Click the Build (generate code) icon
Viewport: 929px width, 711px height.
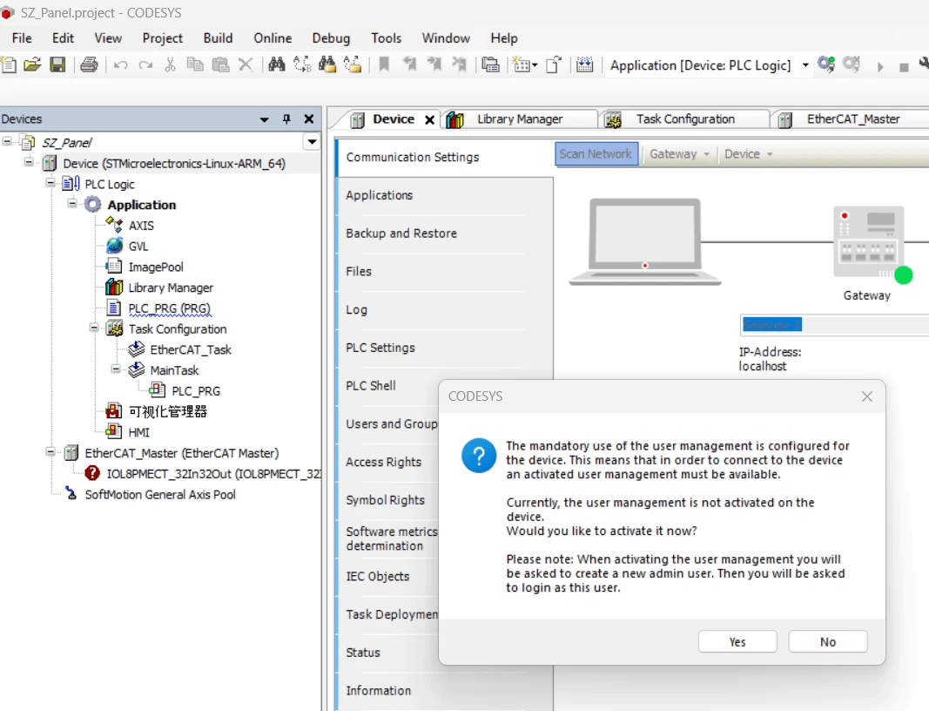pyautogui.click(x=585, y=64)
